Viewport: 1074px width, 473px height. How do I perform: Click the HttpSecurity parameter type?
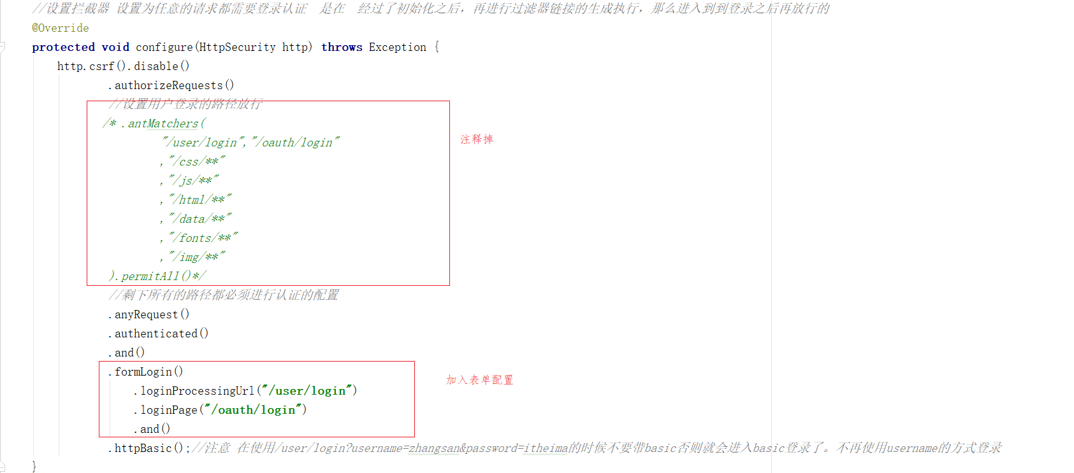237,47
